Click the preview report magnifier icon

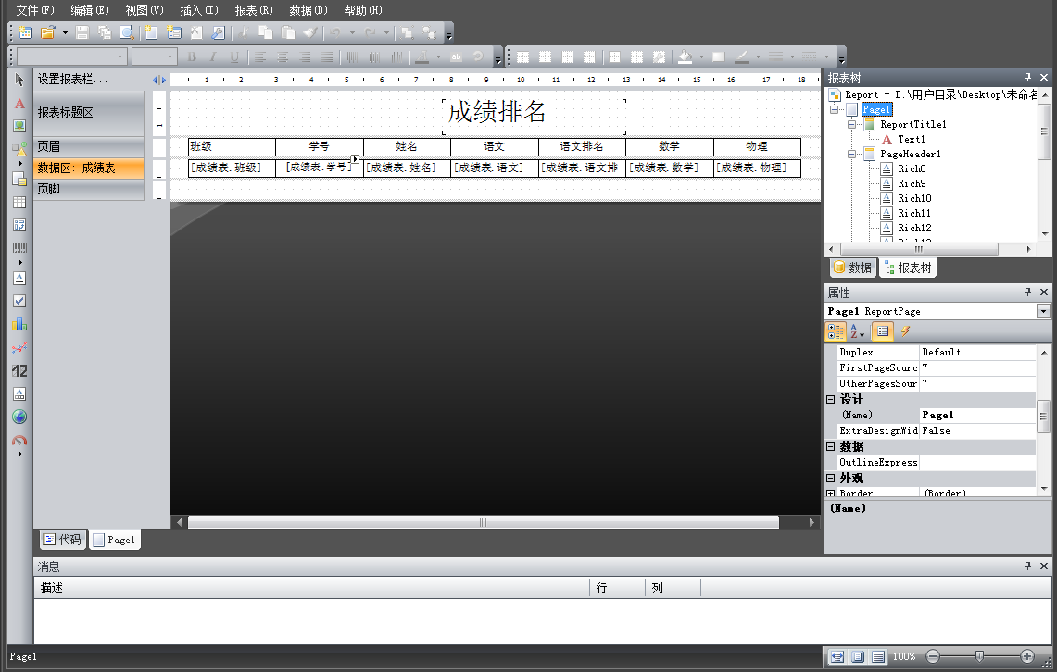tap(126, 32)
